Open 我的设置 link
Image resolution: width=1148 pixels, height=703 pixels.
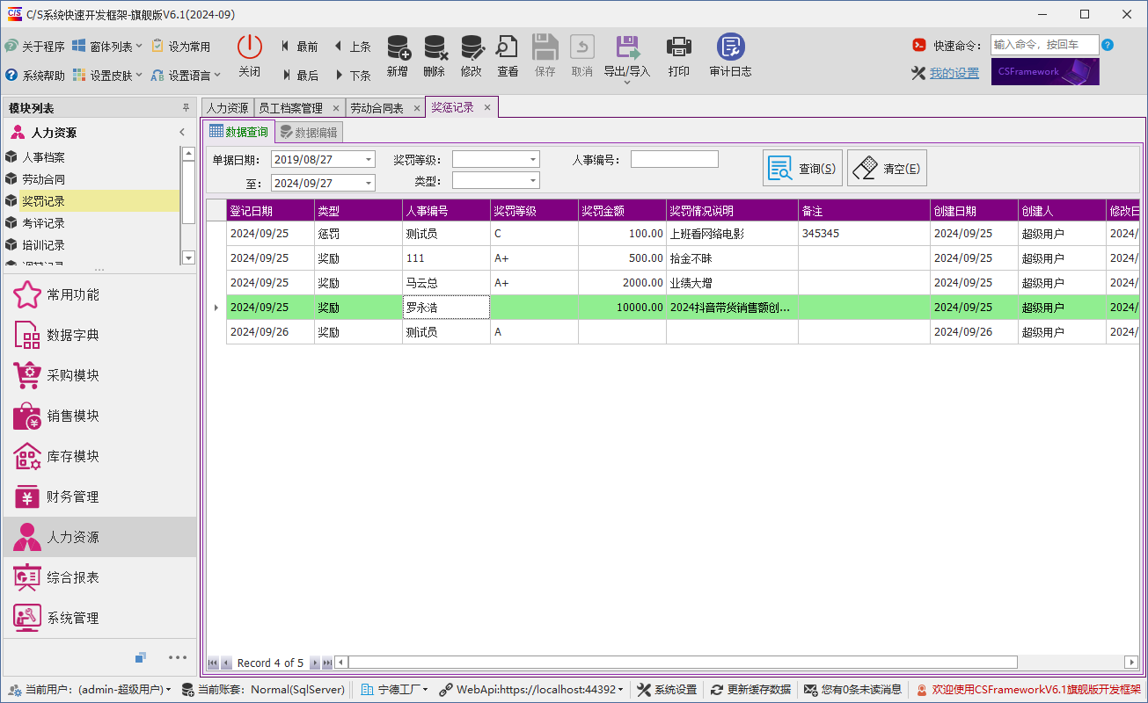click(954, 73)
